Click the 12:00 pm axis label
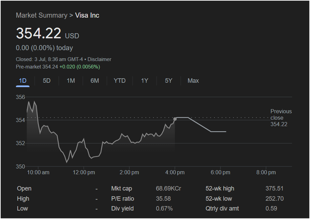Image resolution: width=310 pixels, height=219 pixels. click(x=84, y=173)
